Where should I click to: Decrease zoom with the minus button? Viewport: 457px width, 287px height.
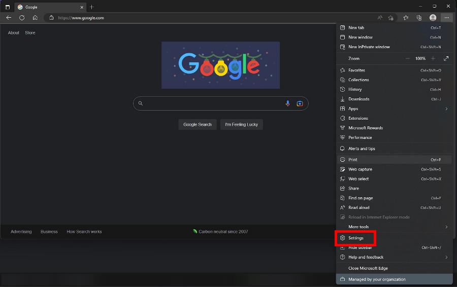point(407,58)
